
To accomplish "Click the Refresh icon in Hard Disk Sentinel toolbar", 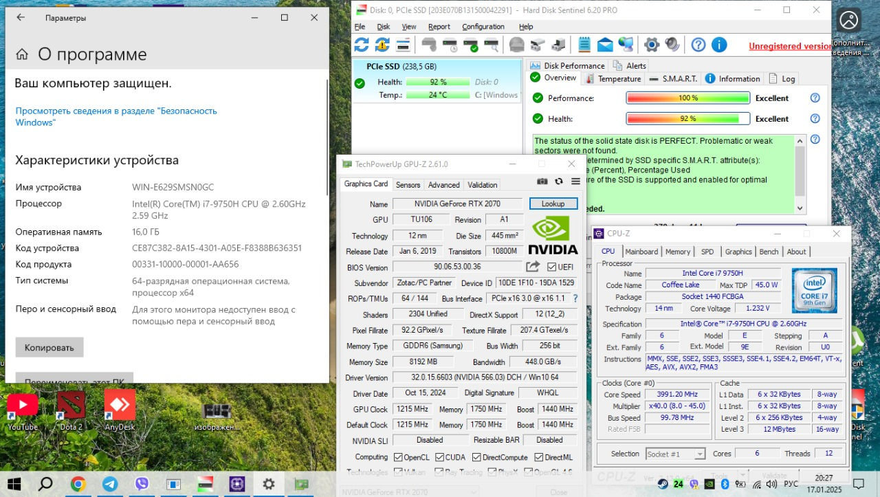I will 362,45.
